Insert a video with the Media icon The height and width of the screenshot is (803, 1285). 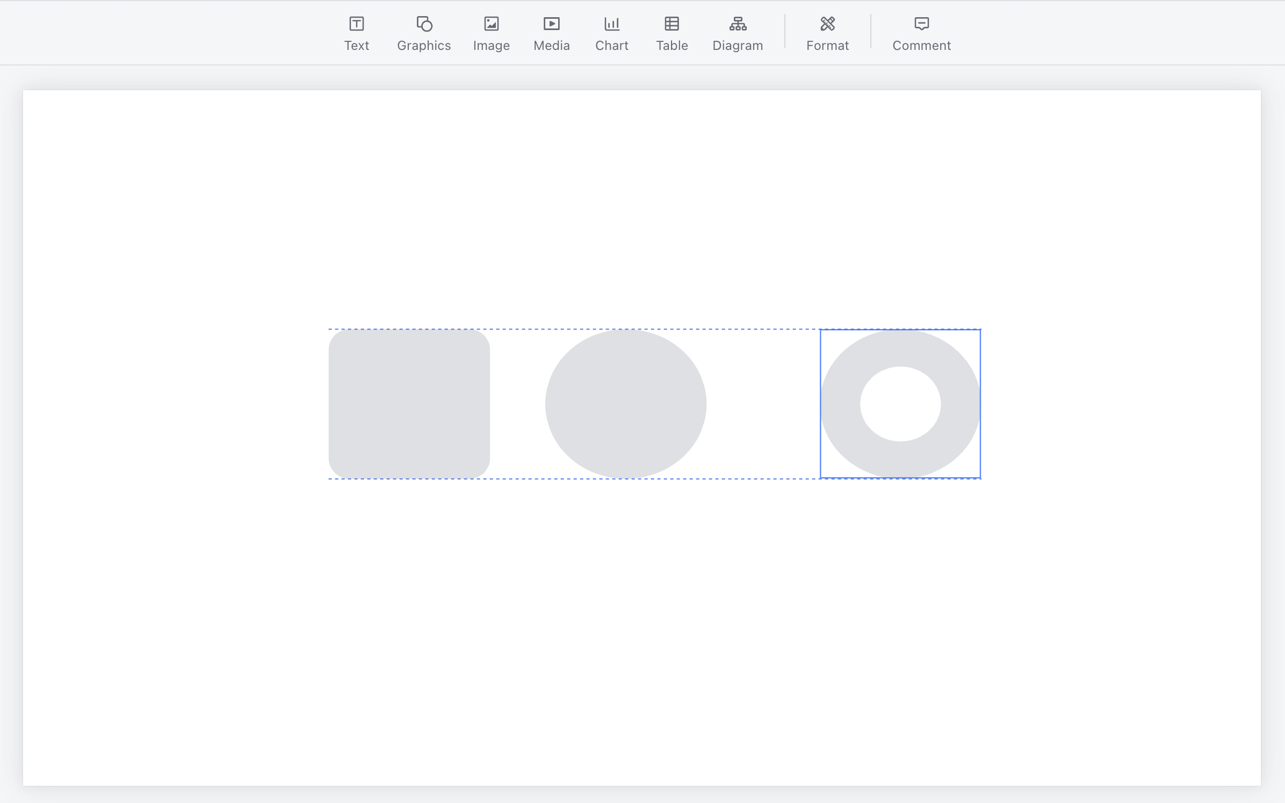click(552, 24)
